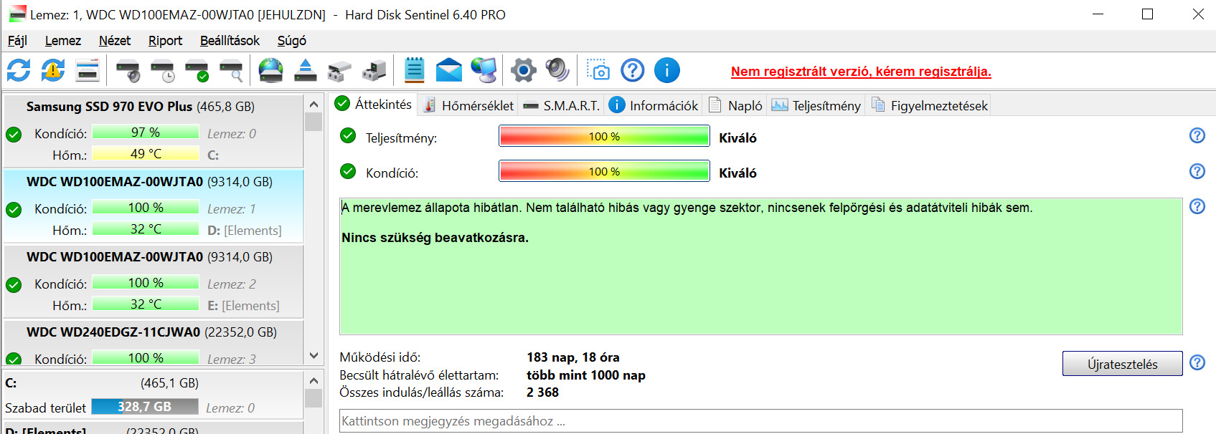The height and width of the screenshot is (434, 1216).
Task: Click the több mint 1000 nap value
Action: pyautogui.click(x=585, y=375)
